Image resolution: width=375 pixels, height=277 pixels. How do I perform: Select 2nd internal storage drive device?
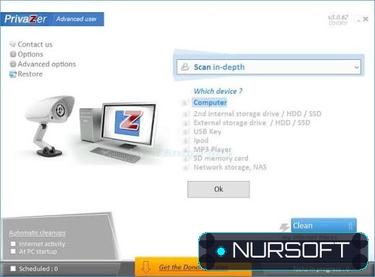[x=257, y=113]
